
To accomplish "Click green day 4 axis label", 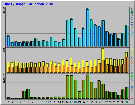I will [21, 102].
